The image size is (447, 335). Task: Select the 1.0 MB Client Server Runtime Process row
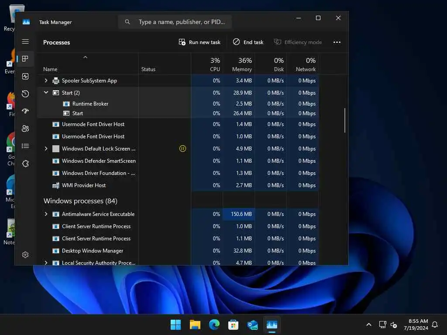(x=178, y=226)
